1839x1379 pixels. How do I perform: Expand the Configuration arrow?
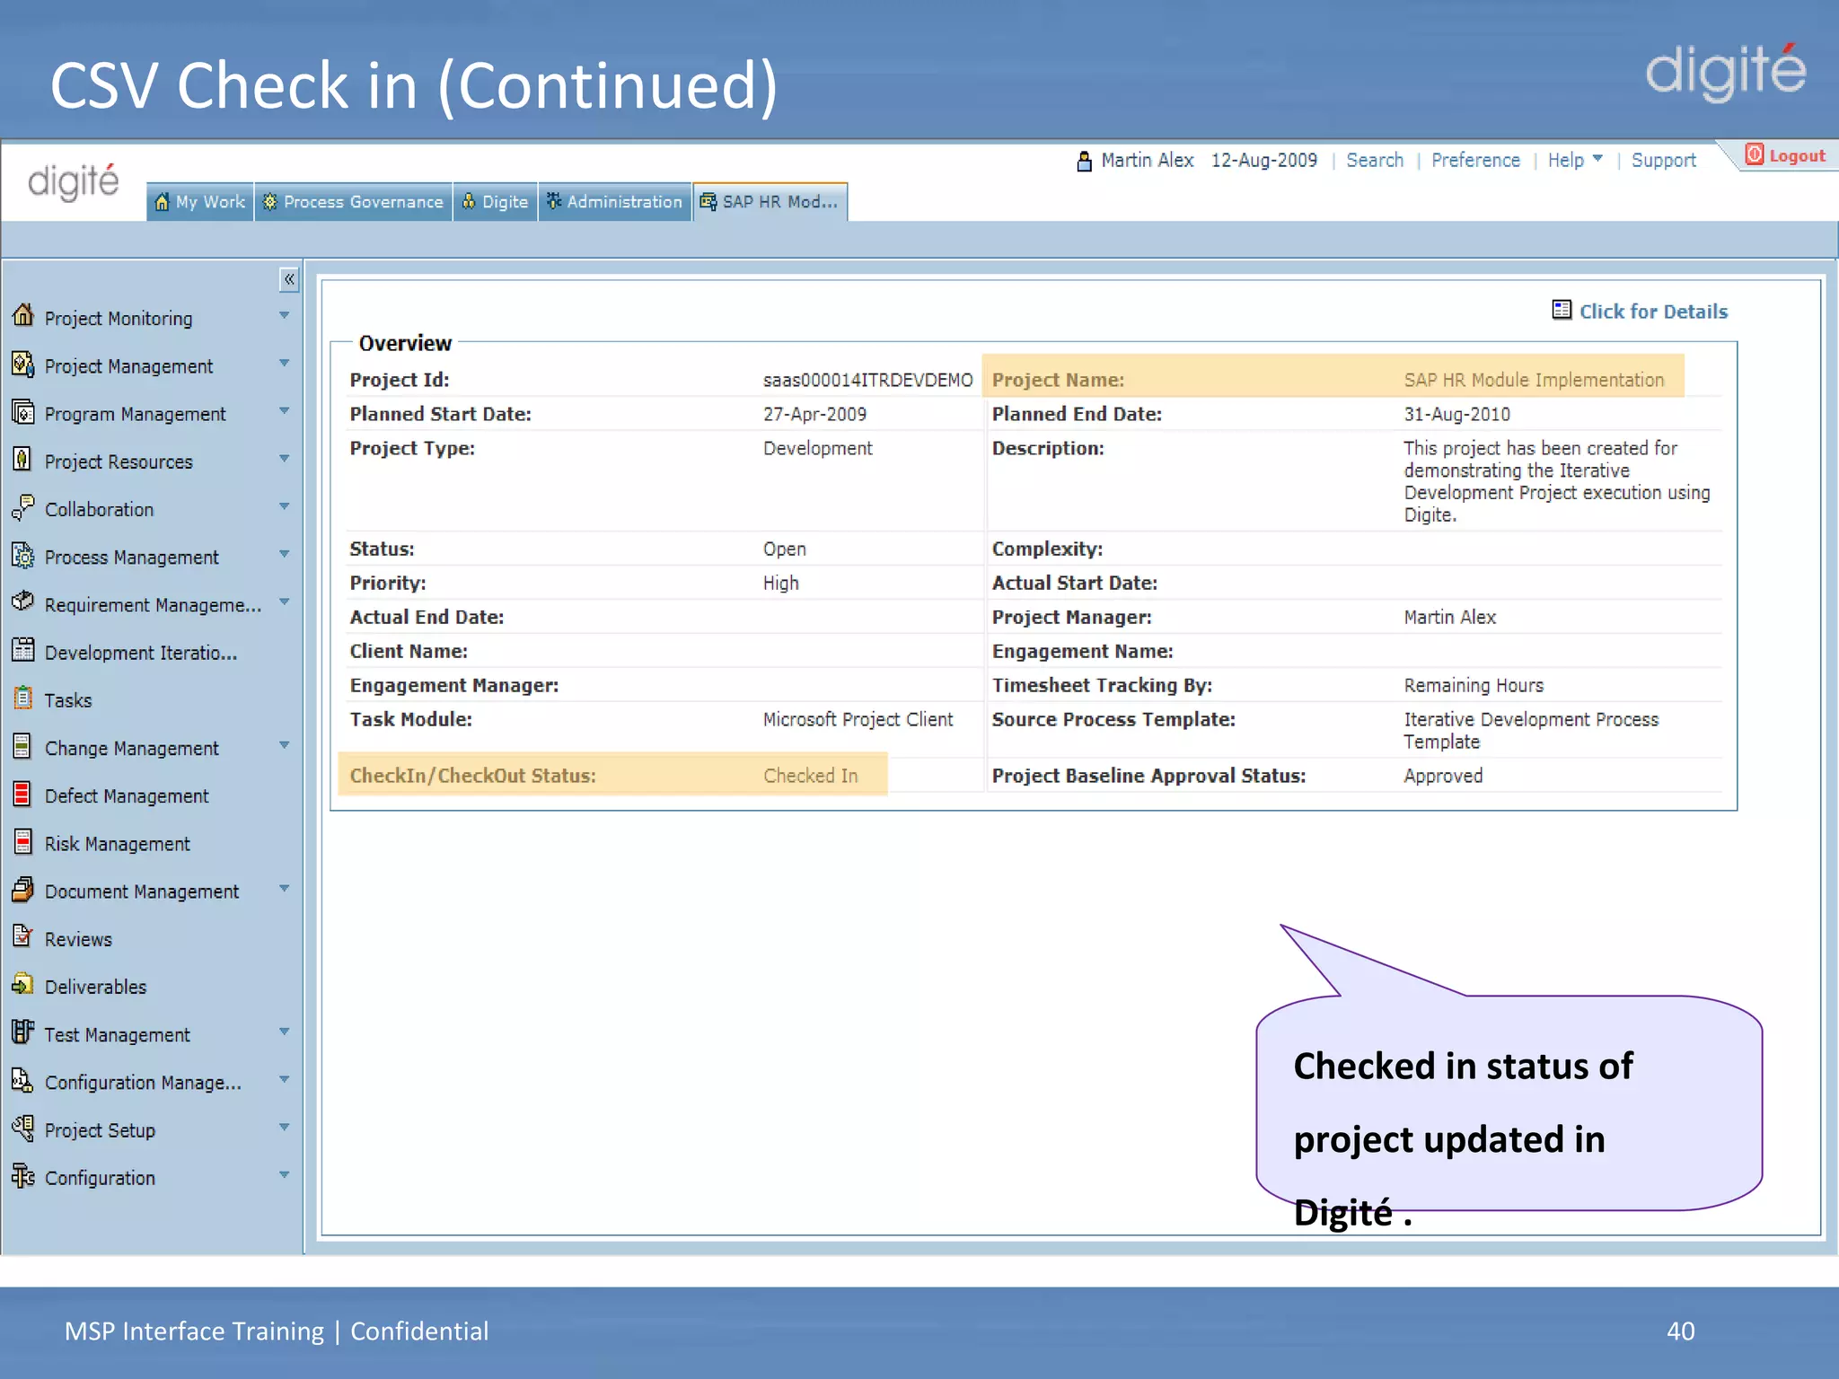point(285,1174)
